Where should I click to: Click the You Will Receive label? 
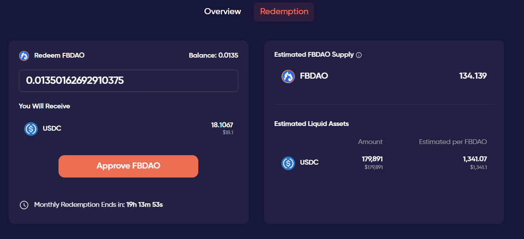[44, 106]
